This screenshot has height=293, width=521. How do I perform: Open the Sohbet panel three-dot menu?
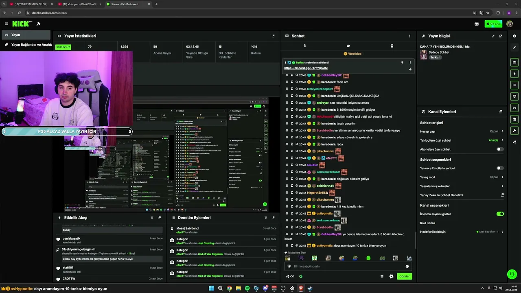pos(409,36)
